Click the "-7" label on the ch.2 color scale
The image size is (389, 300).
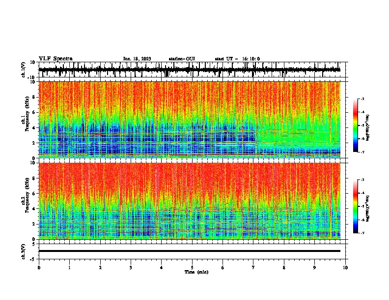click(362, 233)
